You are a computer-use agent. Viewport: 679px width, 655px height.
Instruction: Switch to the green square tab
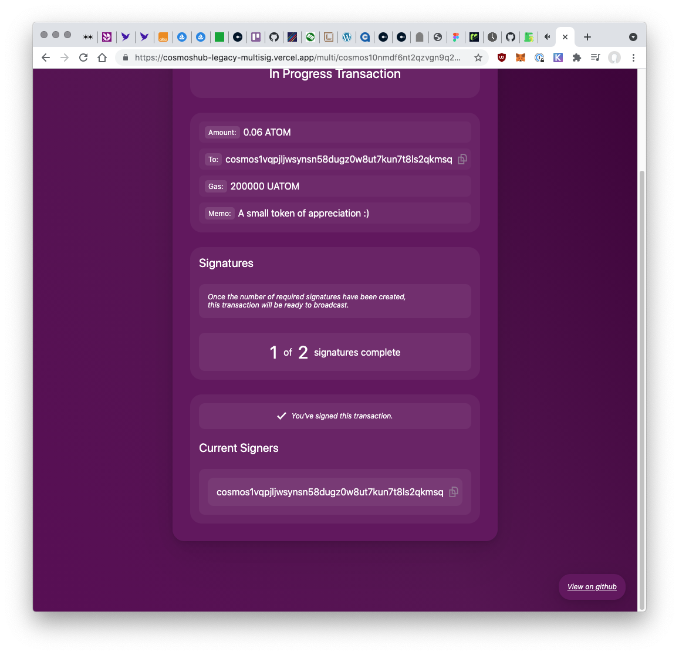219,37
